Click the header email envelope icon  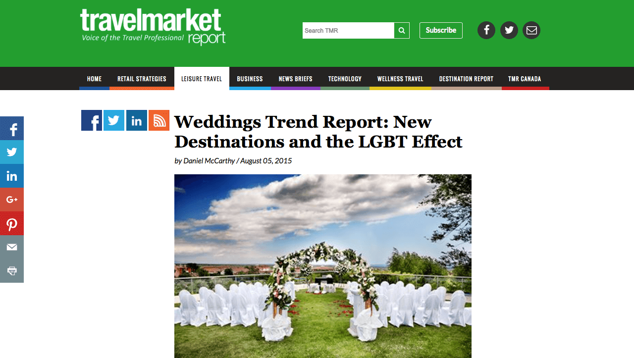531,30
